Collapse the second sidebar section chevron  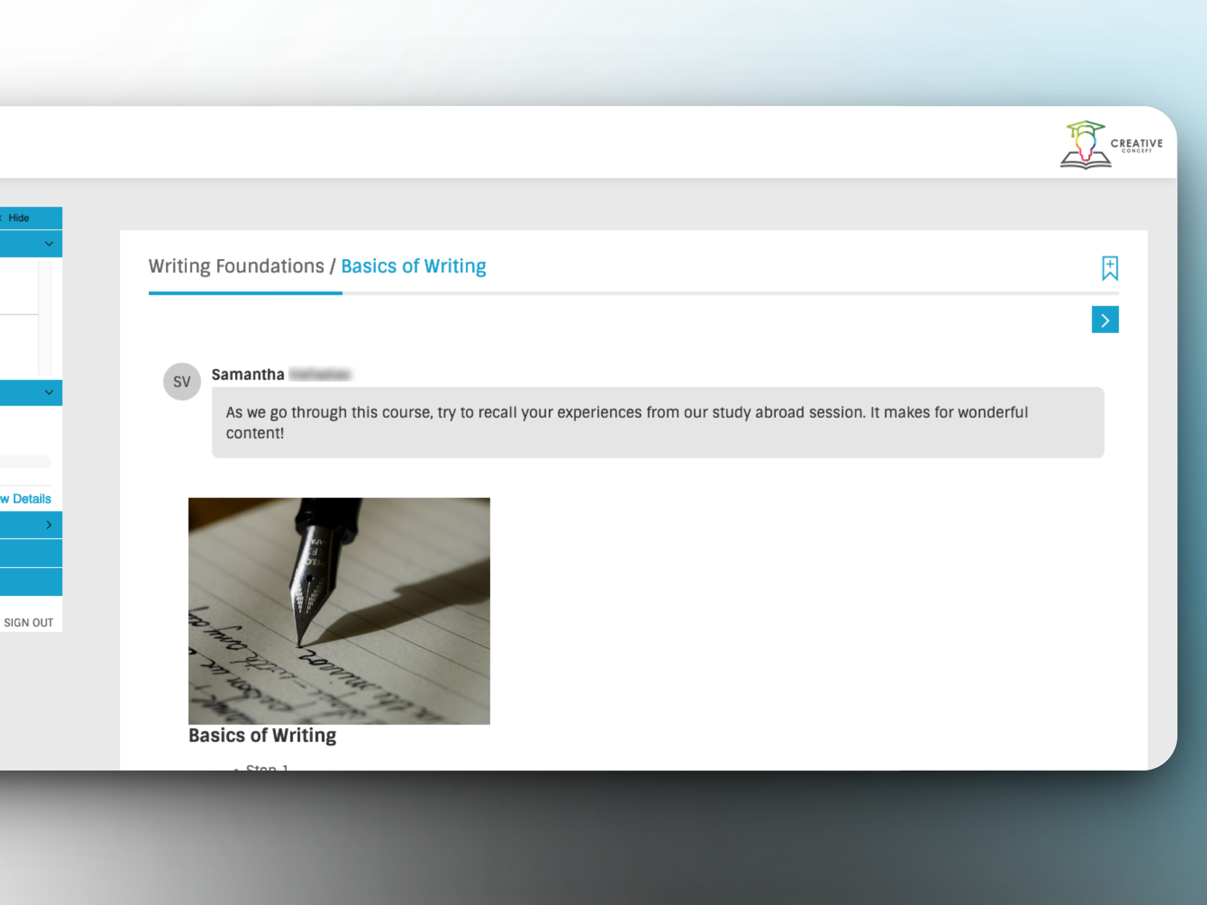coord(49,393)
